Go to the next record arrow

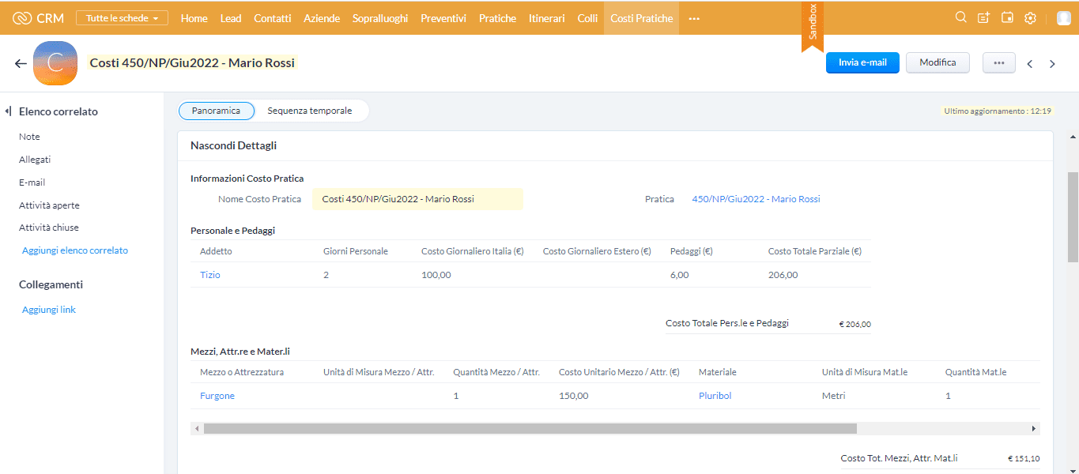(x=1052, y=64)
